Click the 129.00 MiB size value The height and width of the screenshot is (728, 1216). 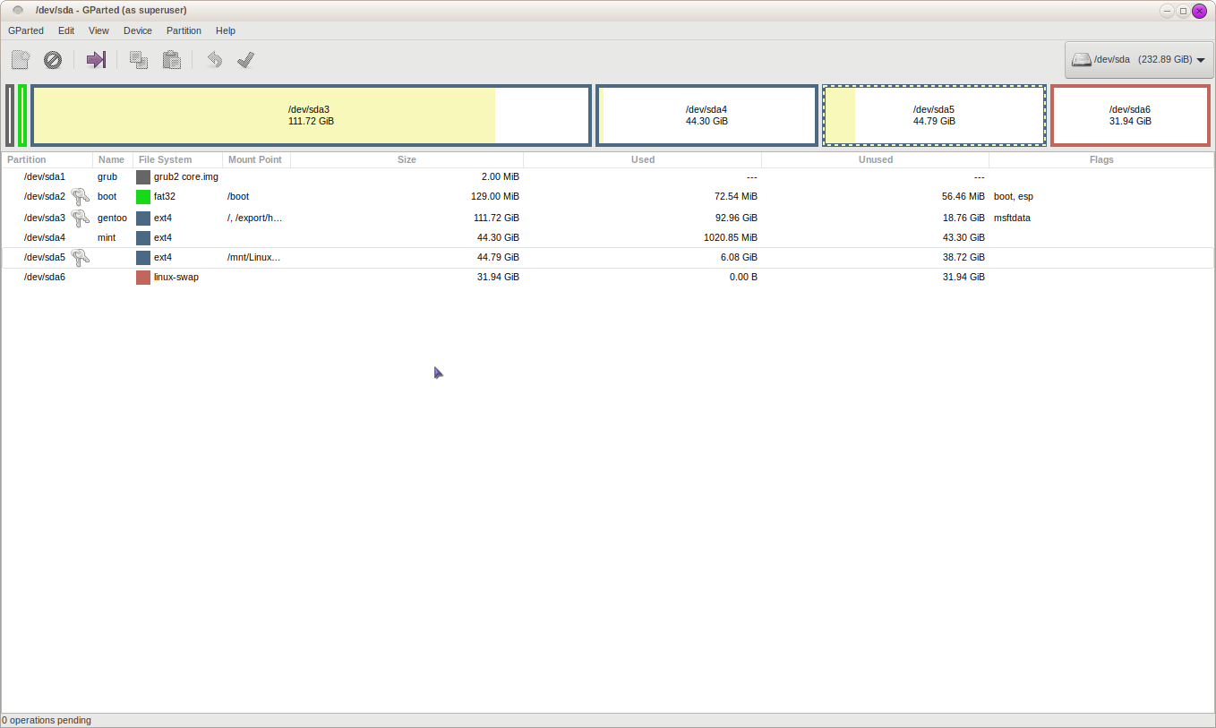[494, 197]
